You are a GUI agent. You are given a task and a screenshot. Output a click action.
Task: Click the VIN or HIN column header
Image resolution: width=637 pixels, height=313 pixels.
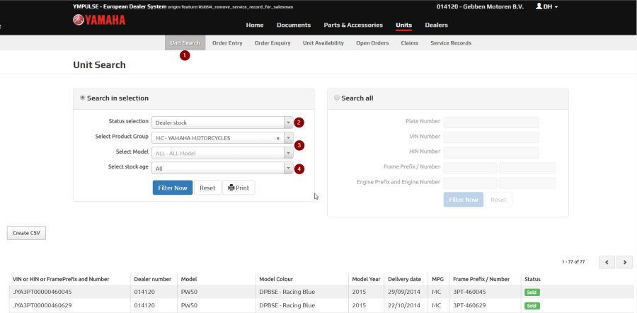(61, 279)
